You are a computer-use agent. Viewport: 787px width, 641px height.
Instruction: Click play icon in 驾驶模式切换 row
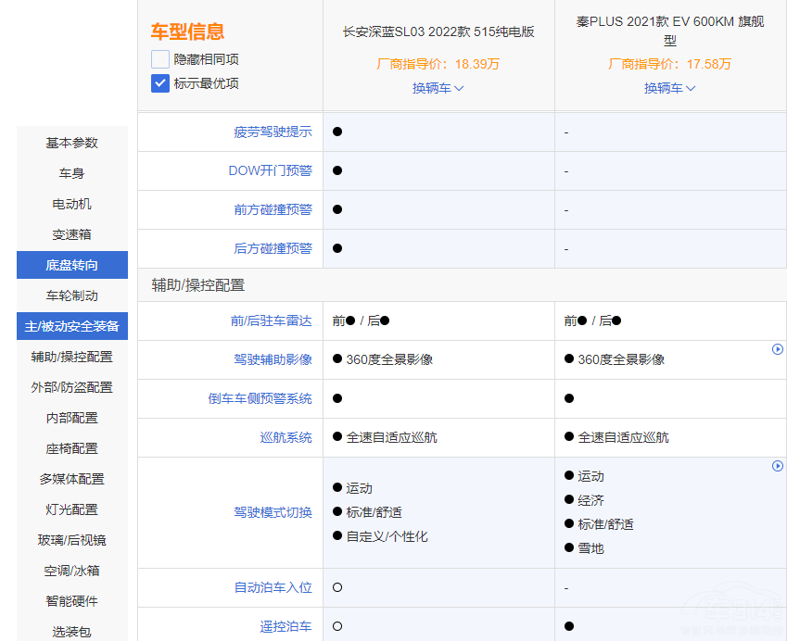[778, 466]
